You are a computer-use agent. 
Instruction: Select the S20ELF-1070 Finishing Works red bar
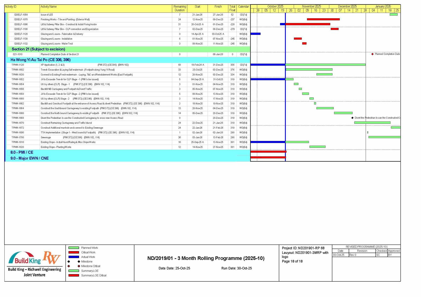point(323,19)
